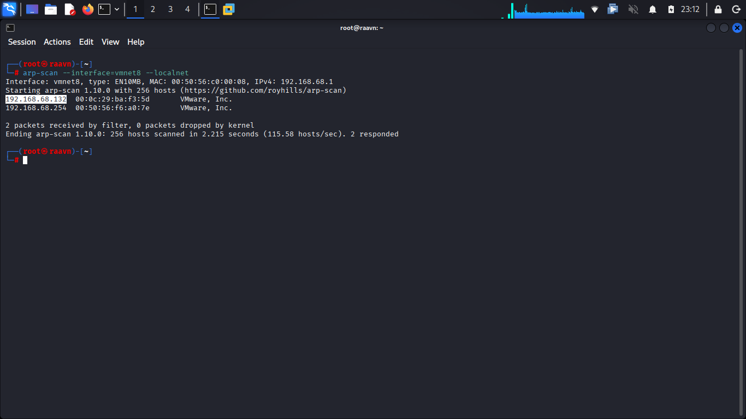Click the highlighted IP 192.168.68.132
Viewport: 746px width, 419px height.
(x=36, y=99)
